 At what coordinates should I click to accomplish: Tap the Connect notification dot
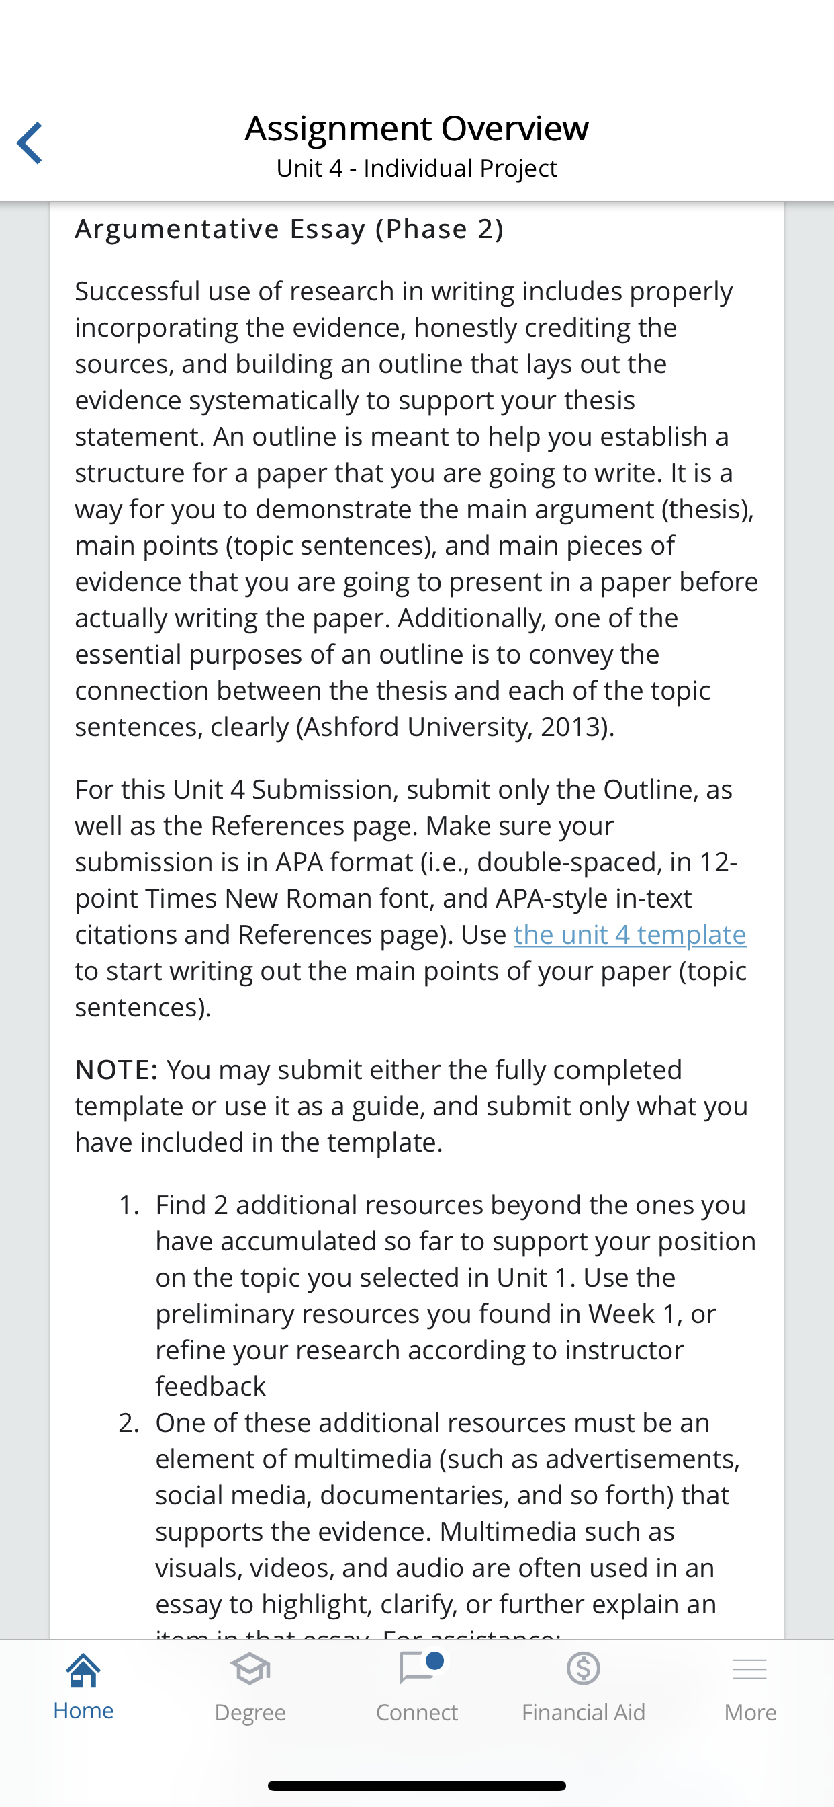pyautogui.click(x=434, y=1660)
